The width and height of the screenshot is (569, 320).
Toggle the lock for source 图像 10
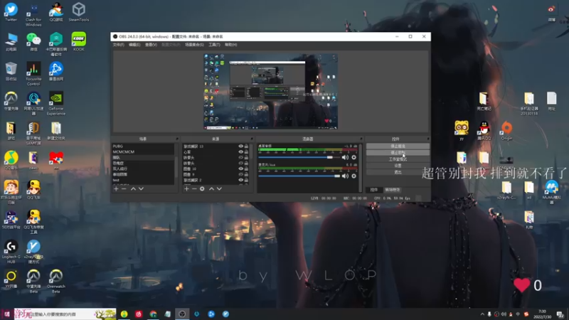point(246,169)
